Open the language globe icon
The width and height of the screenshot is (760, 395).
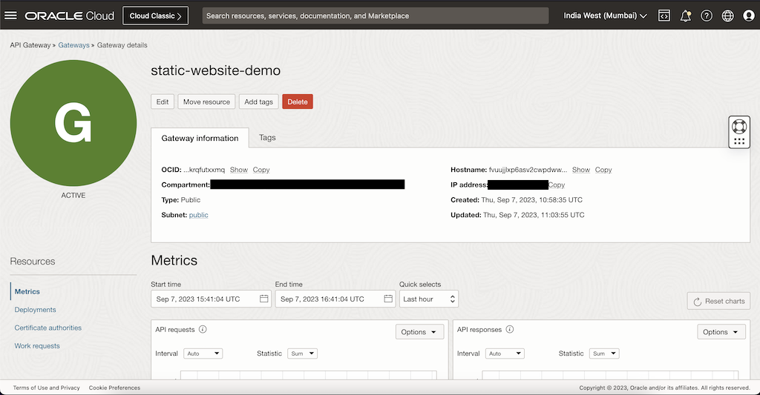pos(727,16)
